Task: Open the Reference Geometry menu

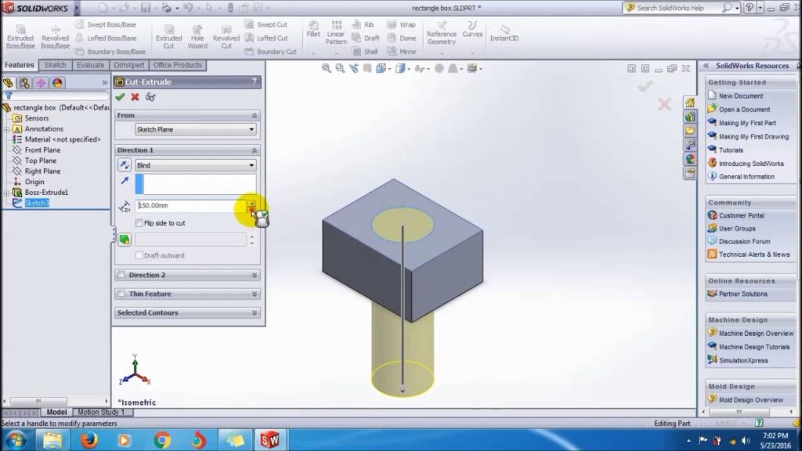Action: point(442,33)
